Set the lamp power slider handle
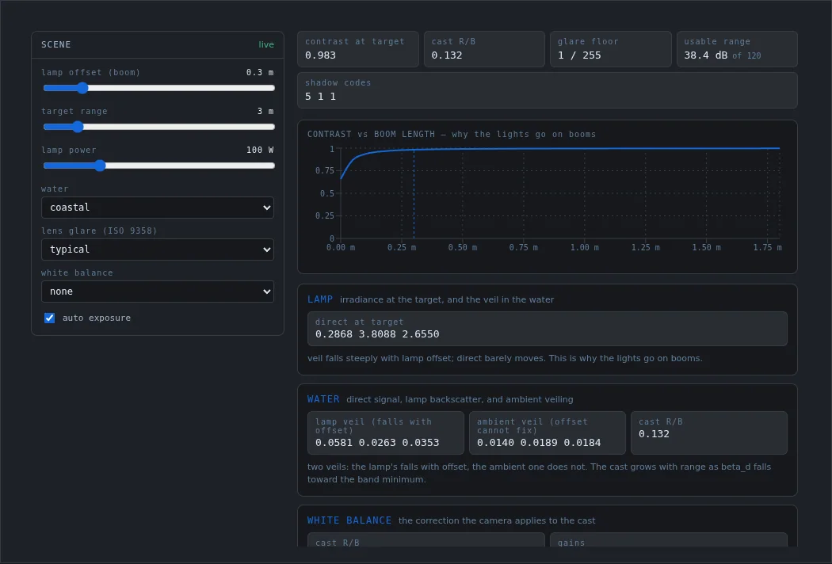Image resolution: width=832 pixels, height=564 pixels. tap(100, 166)
